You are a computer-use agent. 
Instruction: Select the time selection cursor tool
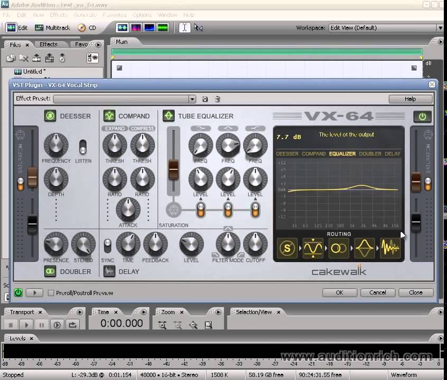point(184,27)
